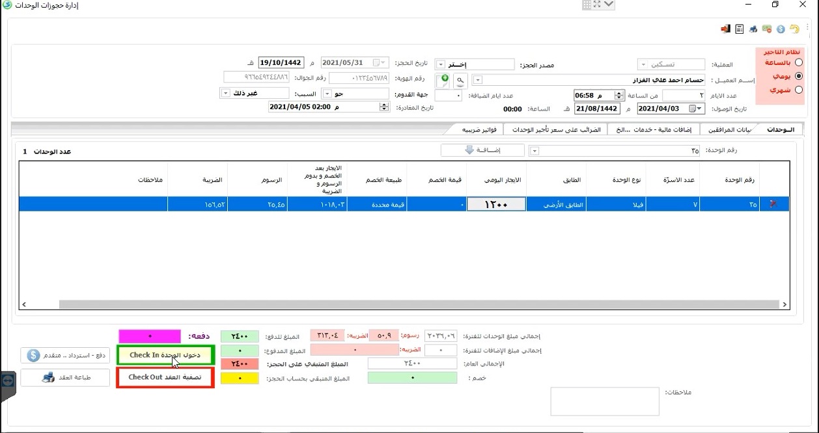Click the magnifier search customer icon

[460, 80]
